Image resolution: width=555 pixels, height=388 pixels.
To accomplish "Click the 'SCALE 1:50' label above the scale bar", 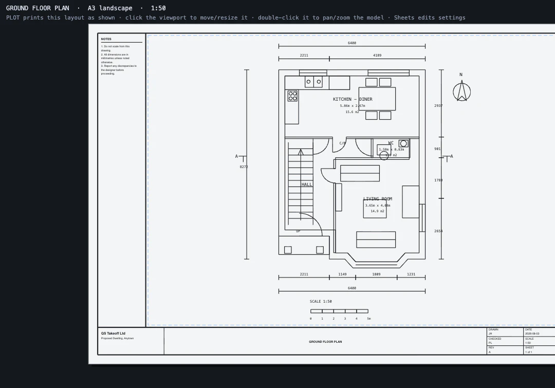I will 321,302.
